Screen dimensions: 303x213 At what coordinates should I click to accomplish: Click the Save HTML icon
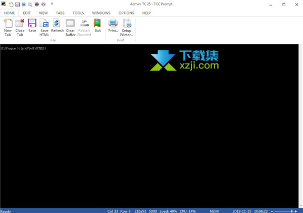point(44,27)
